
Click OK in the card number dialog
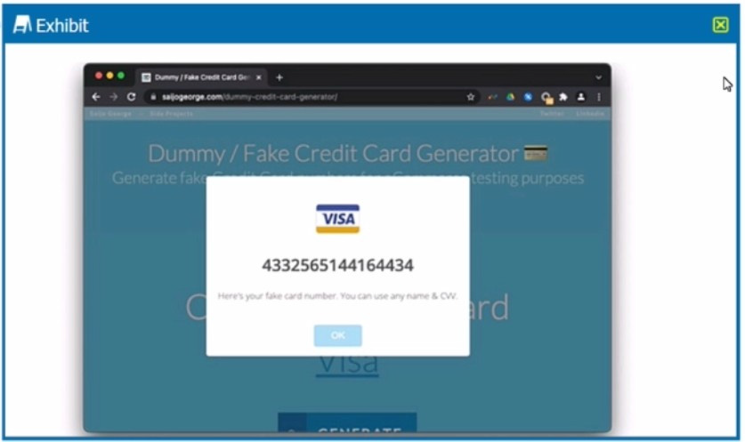(338, 335)
